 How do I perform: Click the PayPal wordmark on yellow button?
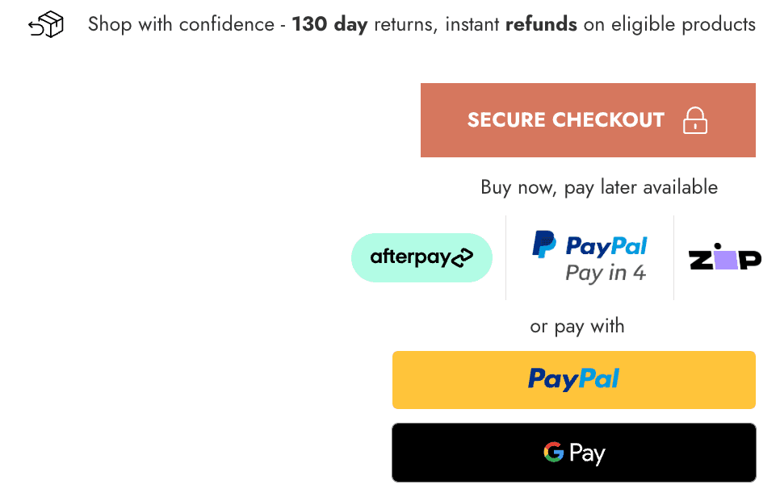pos(573,379)
